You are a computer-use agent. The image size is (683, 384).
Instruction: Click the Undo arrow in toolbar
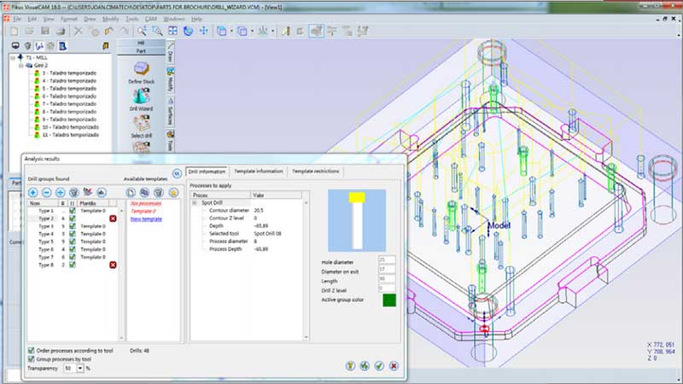[x=110, y=32]
